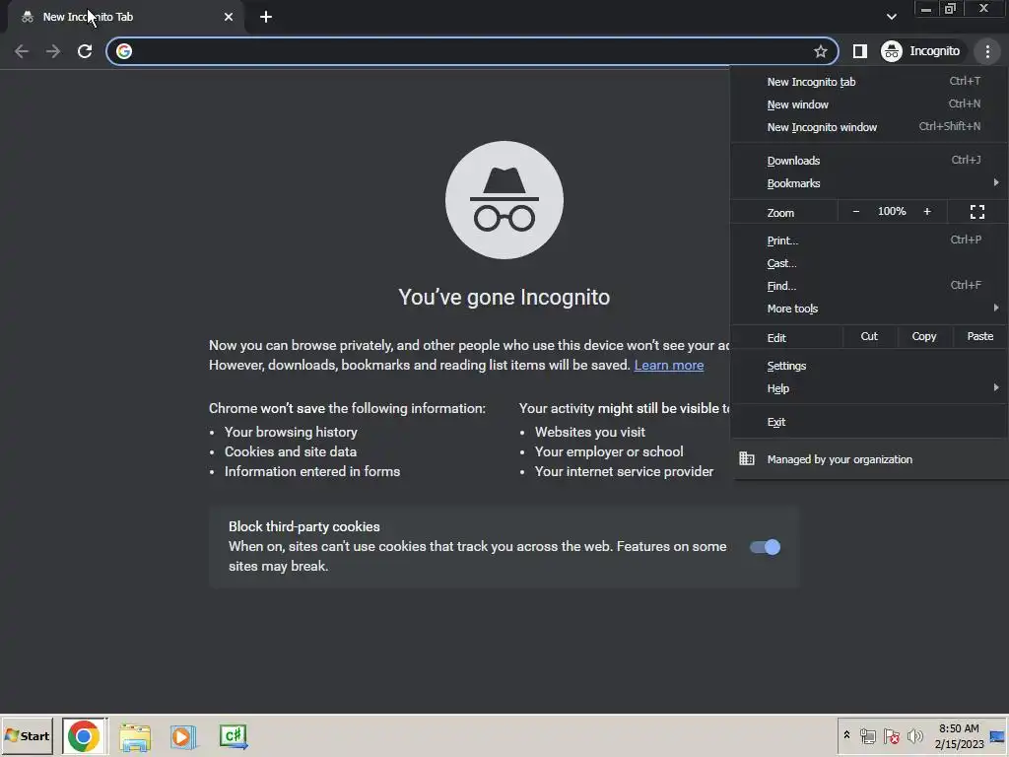
Task: Open the C# application taskbar icon
Action: click(233, 736)
